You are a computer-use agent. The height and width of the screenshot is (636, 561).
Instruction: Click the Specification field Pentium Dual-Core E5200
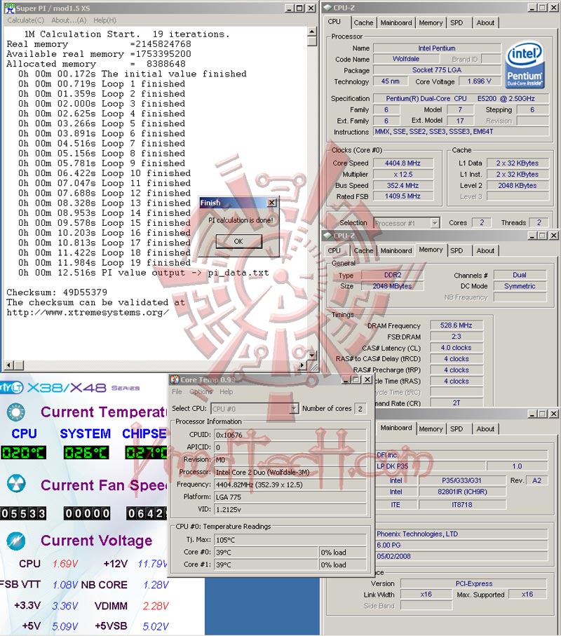[x=461, y=98]
